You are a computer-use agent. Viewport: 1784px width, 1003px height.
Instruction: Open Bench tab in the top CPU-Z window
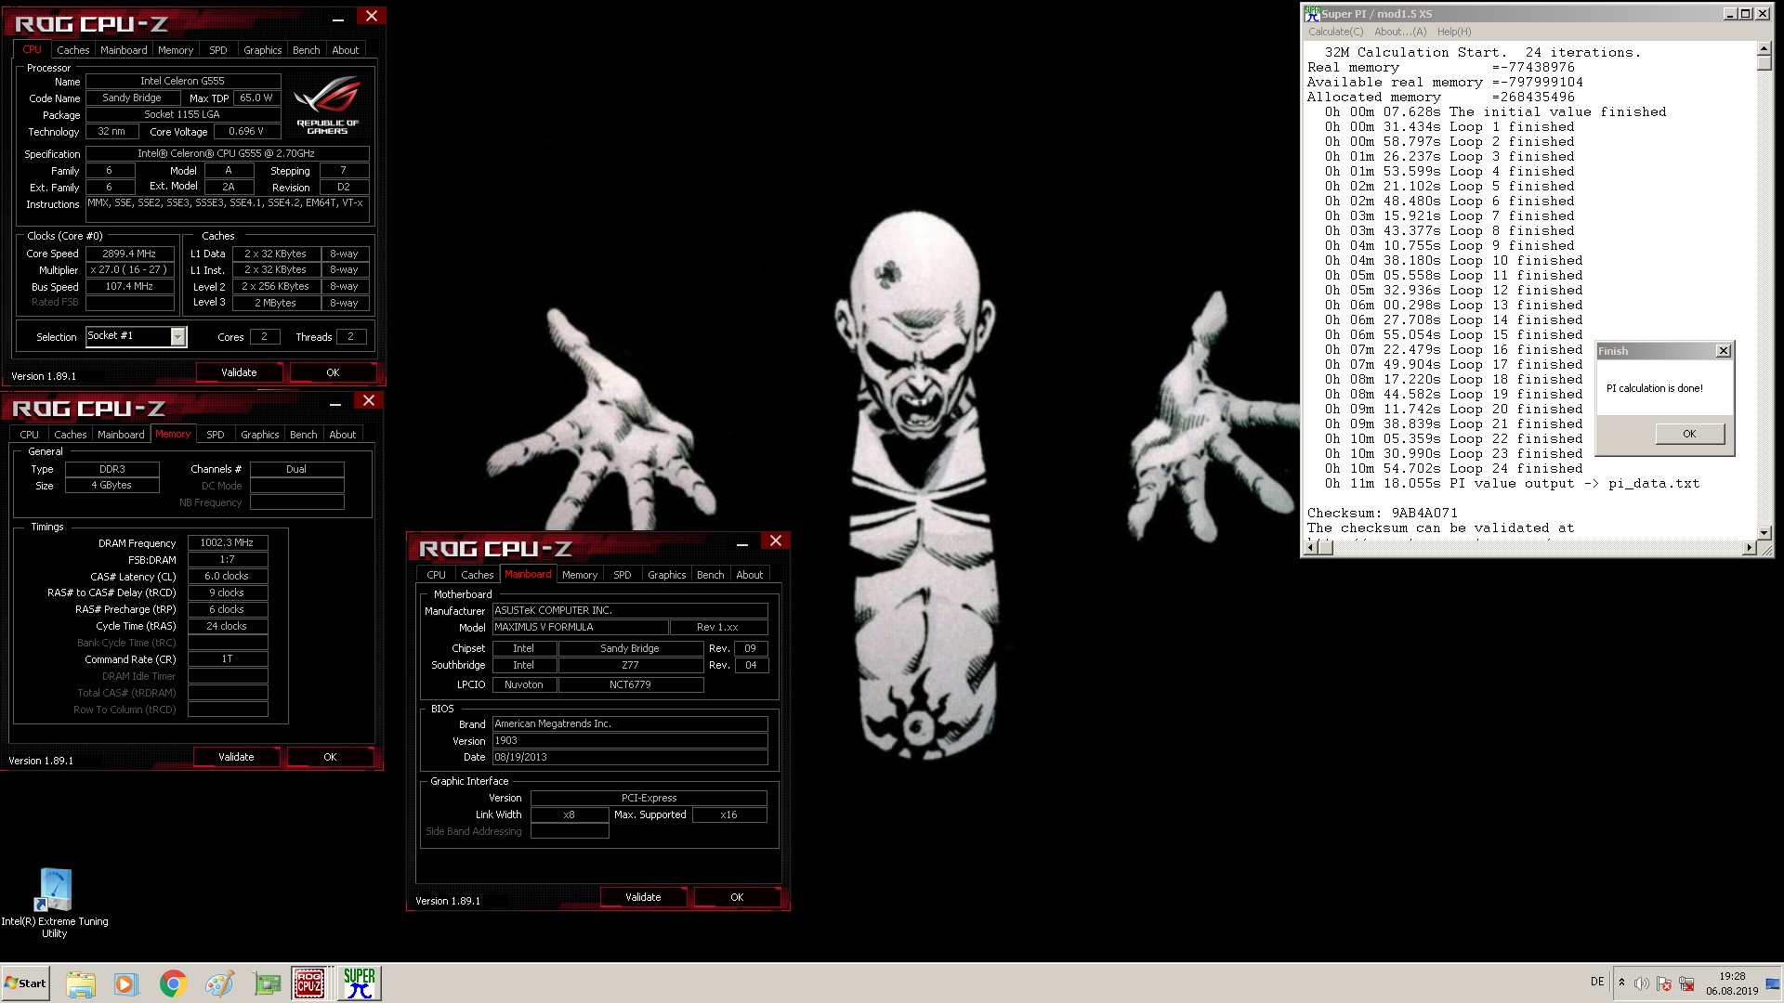pos(306,50)
